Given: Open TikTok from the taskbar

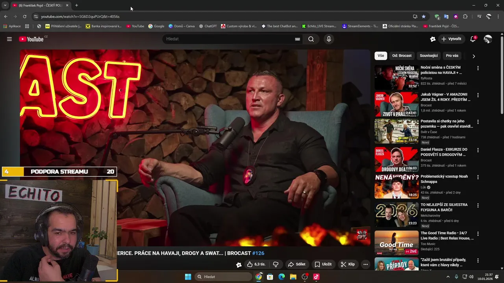Looking at the screenshot, I should point(316,277).
